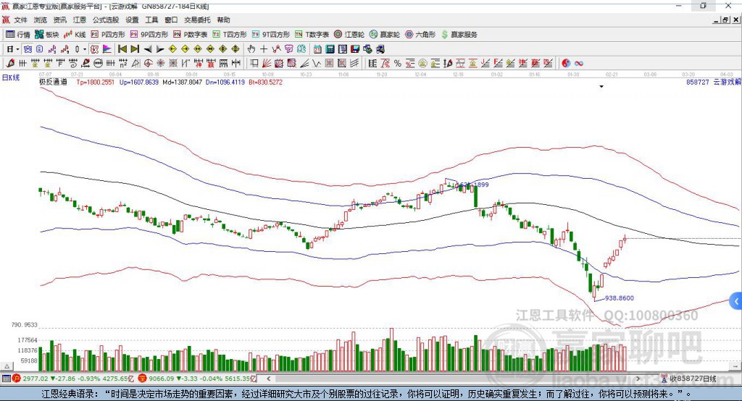Open the 交易委托 menu

click(197, 20)
